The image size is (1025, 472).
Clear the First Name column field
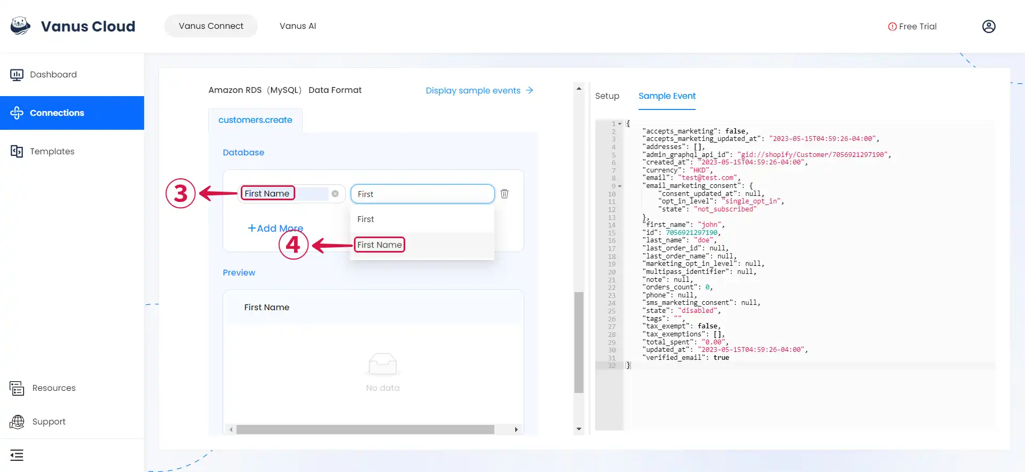(x=335, y=194)
